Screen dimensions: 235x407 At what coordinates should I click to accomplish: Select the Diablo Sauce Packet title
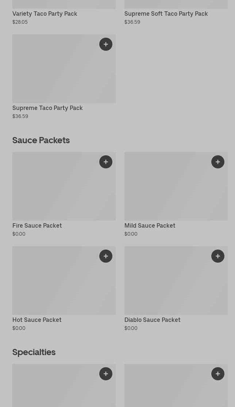(152, 320)
